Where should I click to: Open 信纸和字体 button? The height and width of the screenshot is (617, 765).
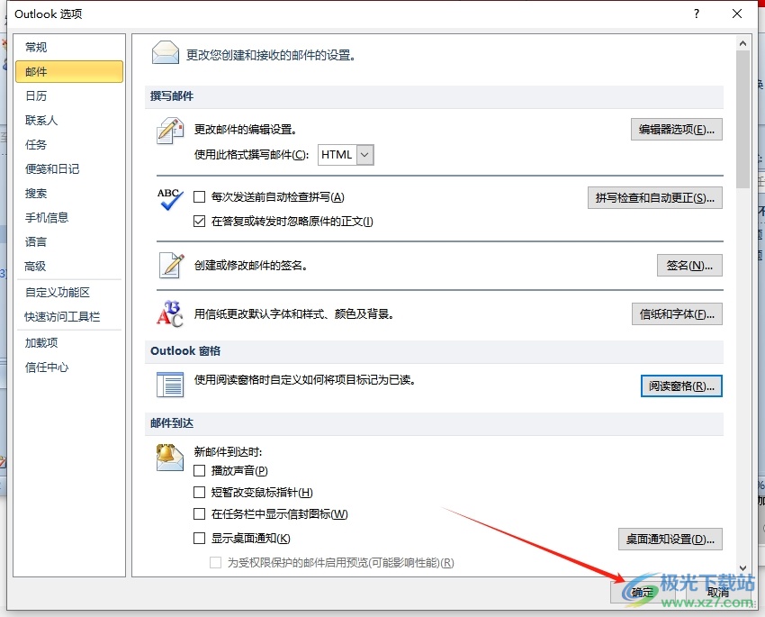[x=677, y=314]
